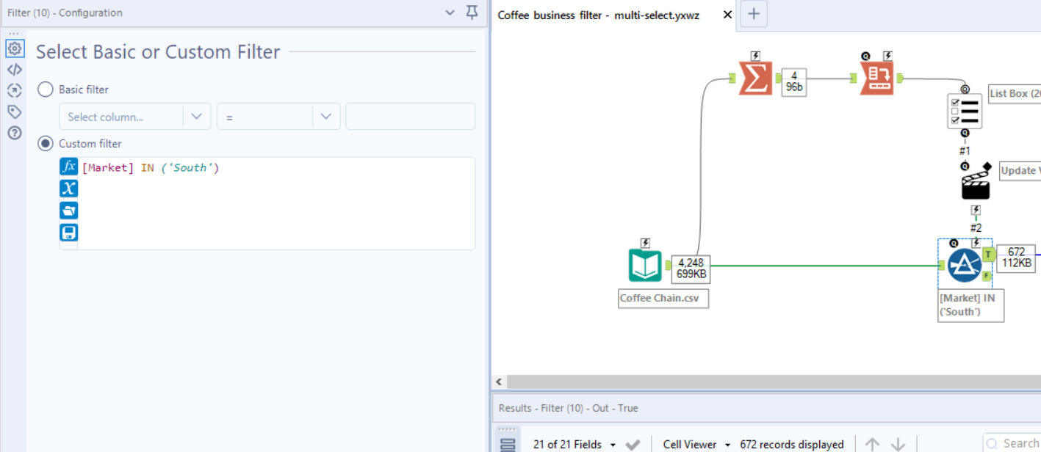Select the Basic filter radio button
Image resolution: width=1041 pixels, height=452 pixels.
(x=45, y=89)
